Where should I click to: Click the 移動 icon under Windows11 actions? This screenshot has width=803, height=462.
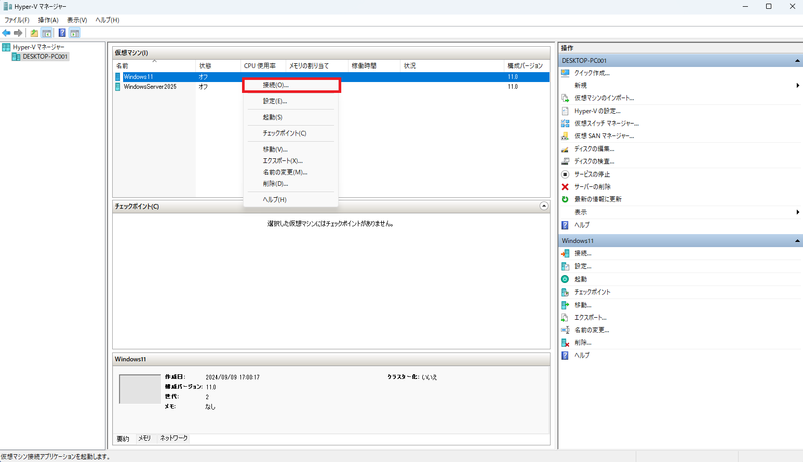pyautogui.click(x=565, y=305)
